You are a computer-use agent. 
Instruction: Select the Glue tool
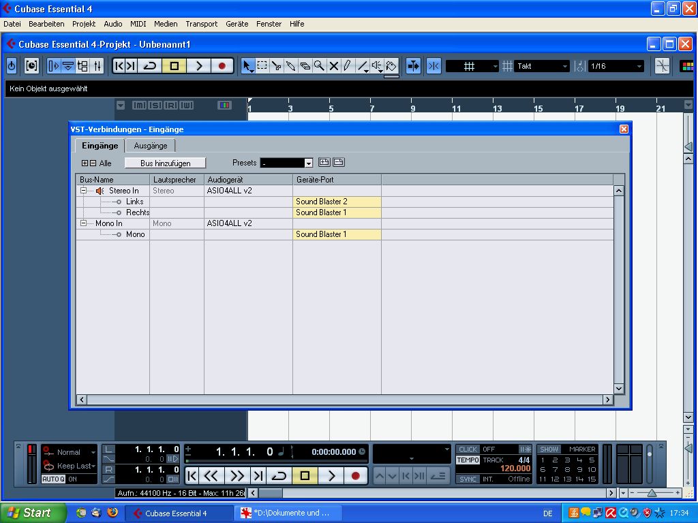[290, 66]
